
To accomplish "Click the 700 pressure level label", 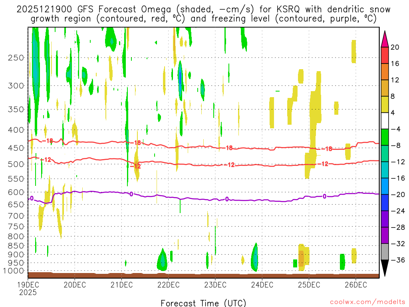I will (16, 216).
